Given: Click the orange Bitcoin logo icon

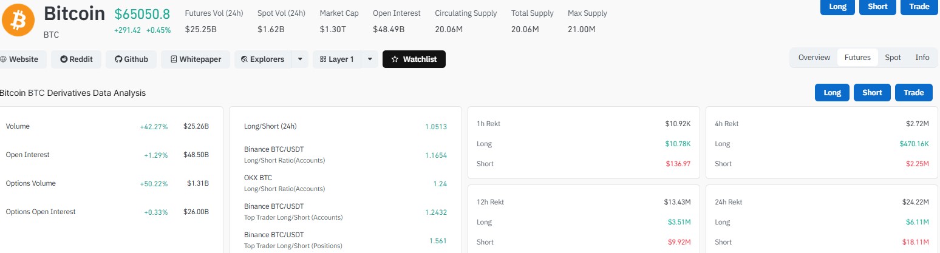Looking at the screenshot, I should pyautogui.click(x=18, y=19).
